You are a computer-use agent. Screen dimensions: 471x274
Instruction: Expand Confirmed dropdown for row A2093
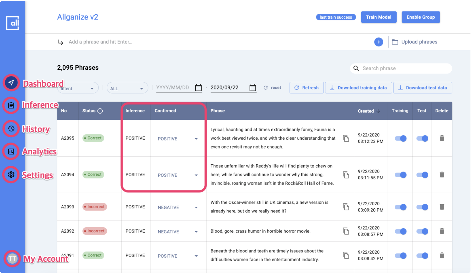coord(196,208)
